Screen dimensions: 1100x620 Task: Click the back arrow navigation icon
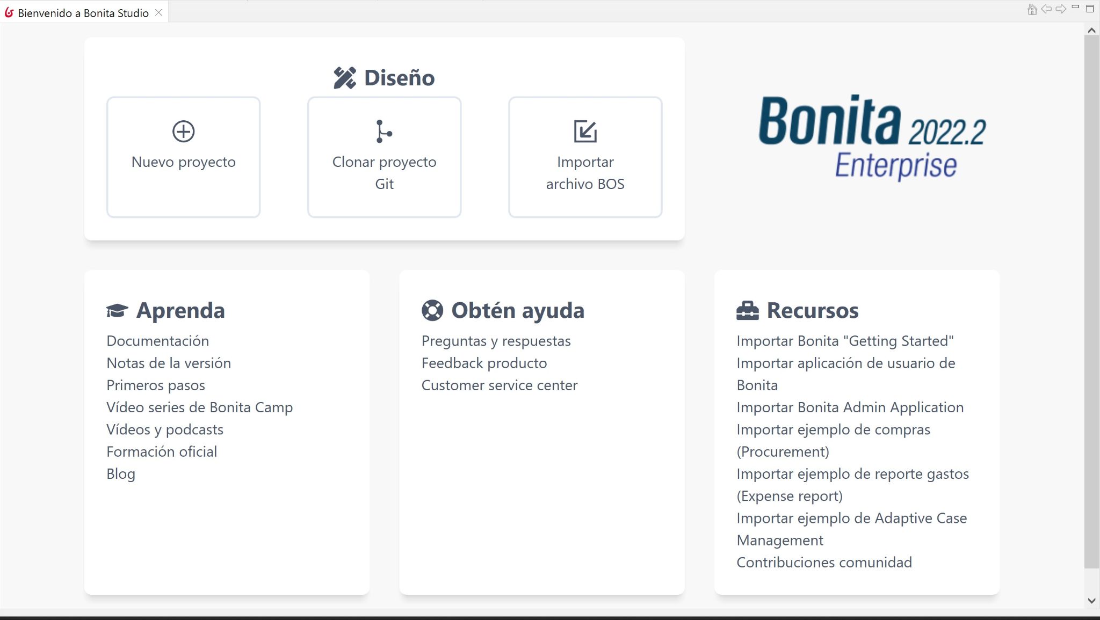[1046, 9]
